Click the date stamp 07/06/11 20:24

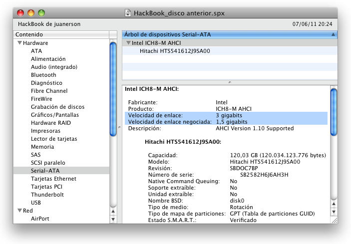[x=312, y=24]
